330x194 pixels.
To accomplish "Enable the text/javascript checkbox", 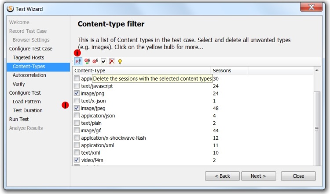I will point(77,86).
